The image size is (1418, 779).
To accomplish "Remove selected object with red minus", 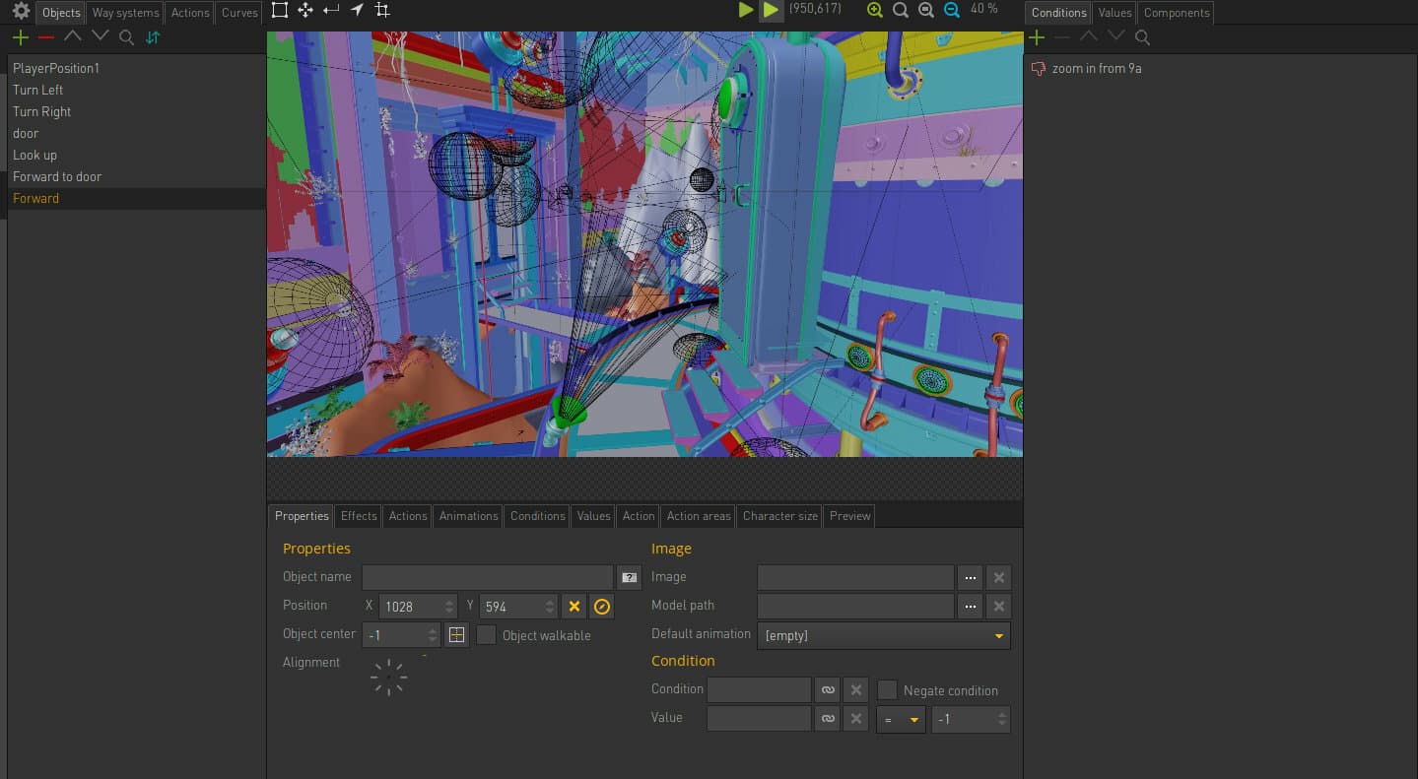I will pyautogui.click(x=46, y=37).
